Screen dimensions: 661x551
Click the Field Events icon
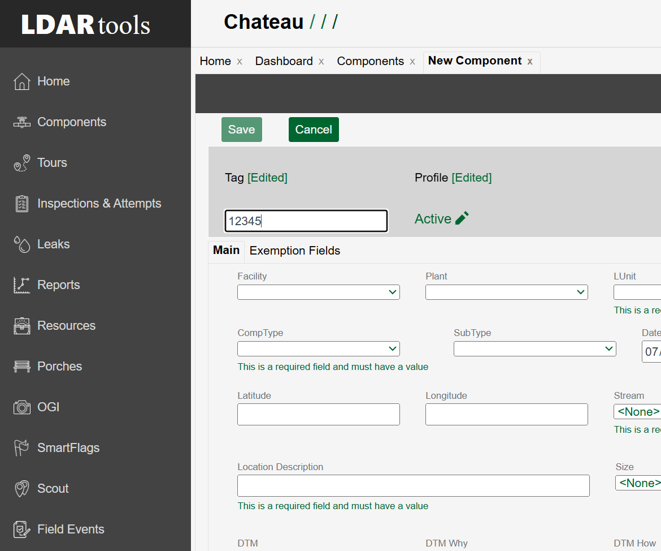click(21, 530)
